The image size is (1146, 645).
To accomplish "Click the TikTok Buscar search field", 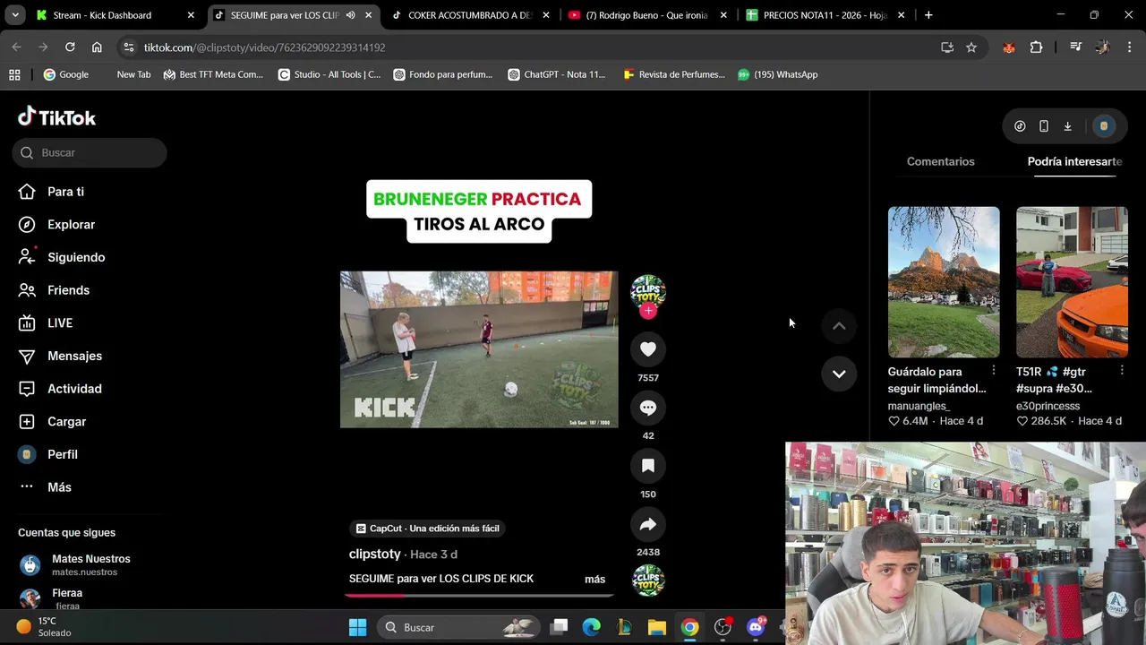I will click(x=90, y=152).
